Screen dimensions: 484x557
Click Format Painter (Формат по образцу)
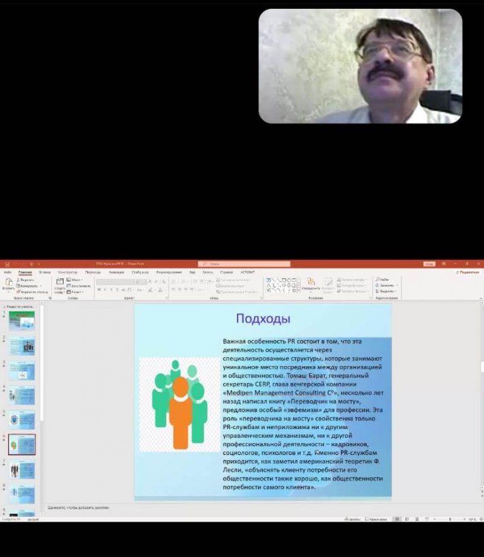point(33,292)
